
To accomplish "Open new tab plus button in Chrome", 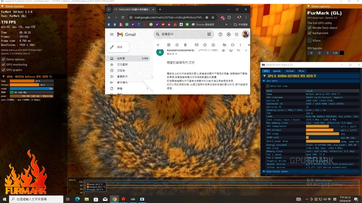I will pos(160,9).
